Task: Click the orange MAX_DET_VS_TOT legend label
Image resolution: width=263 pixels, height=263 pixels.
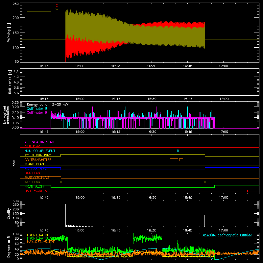Action: 40,242
